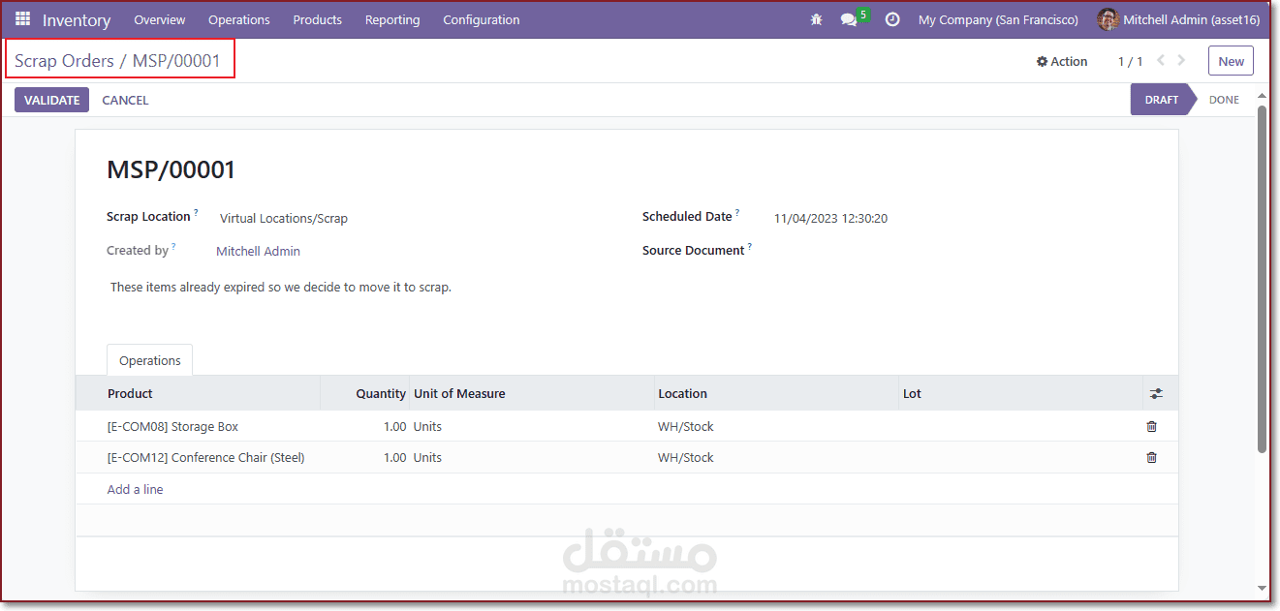This screenshot has width=1280, height=611.
Task: Go to previous record arrow
Action: click(1161, 60)
